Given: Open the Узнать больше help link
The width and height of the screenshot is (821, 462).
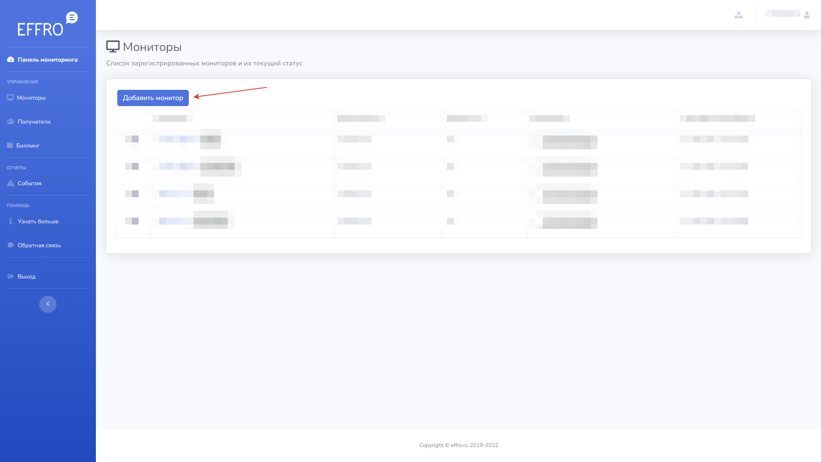Looking at the screenshot, I should coord(38,222).
